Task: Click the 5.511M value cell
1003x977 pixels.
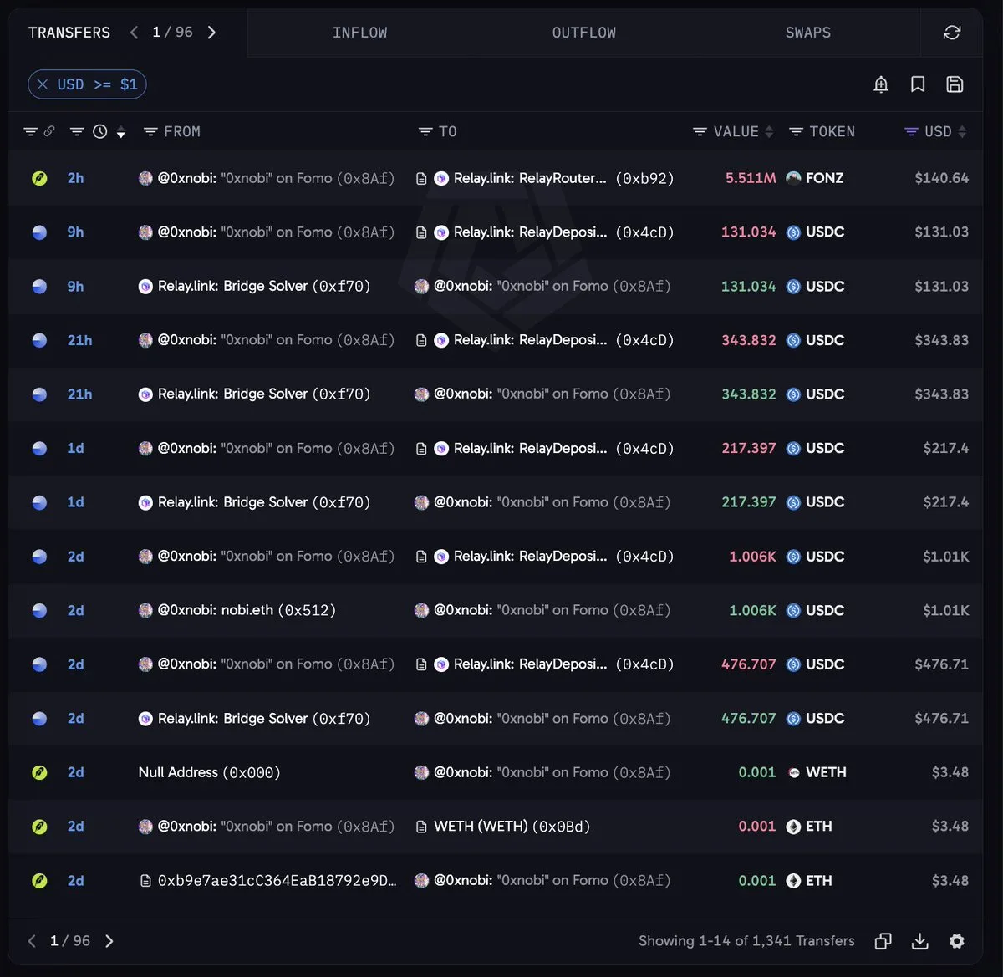Action: click(x=751, y=178)
